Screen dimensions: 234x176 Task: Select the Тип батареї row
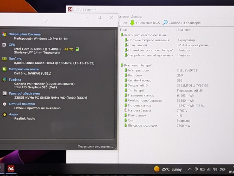click(164, 90)
